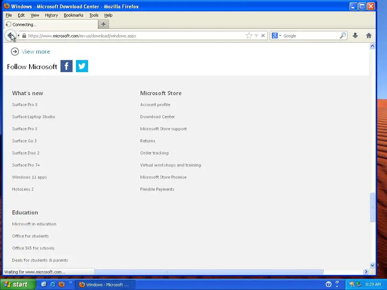The width and height of the screenshot is (387, 290).
Task: Open Microsoft's Facebook icon
Action: tap(67, 66)
